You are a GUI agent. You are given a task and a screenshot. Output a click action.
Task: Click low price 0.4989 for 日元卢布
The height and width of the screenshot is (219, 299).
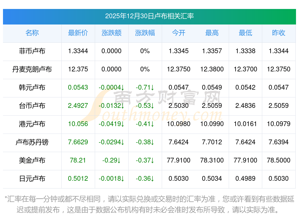(x=245, y=179)
